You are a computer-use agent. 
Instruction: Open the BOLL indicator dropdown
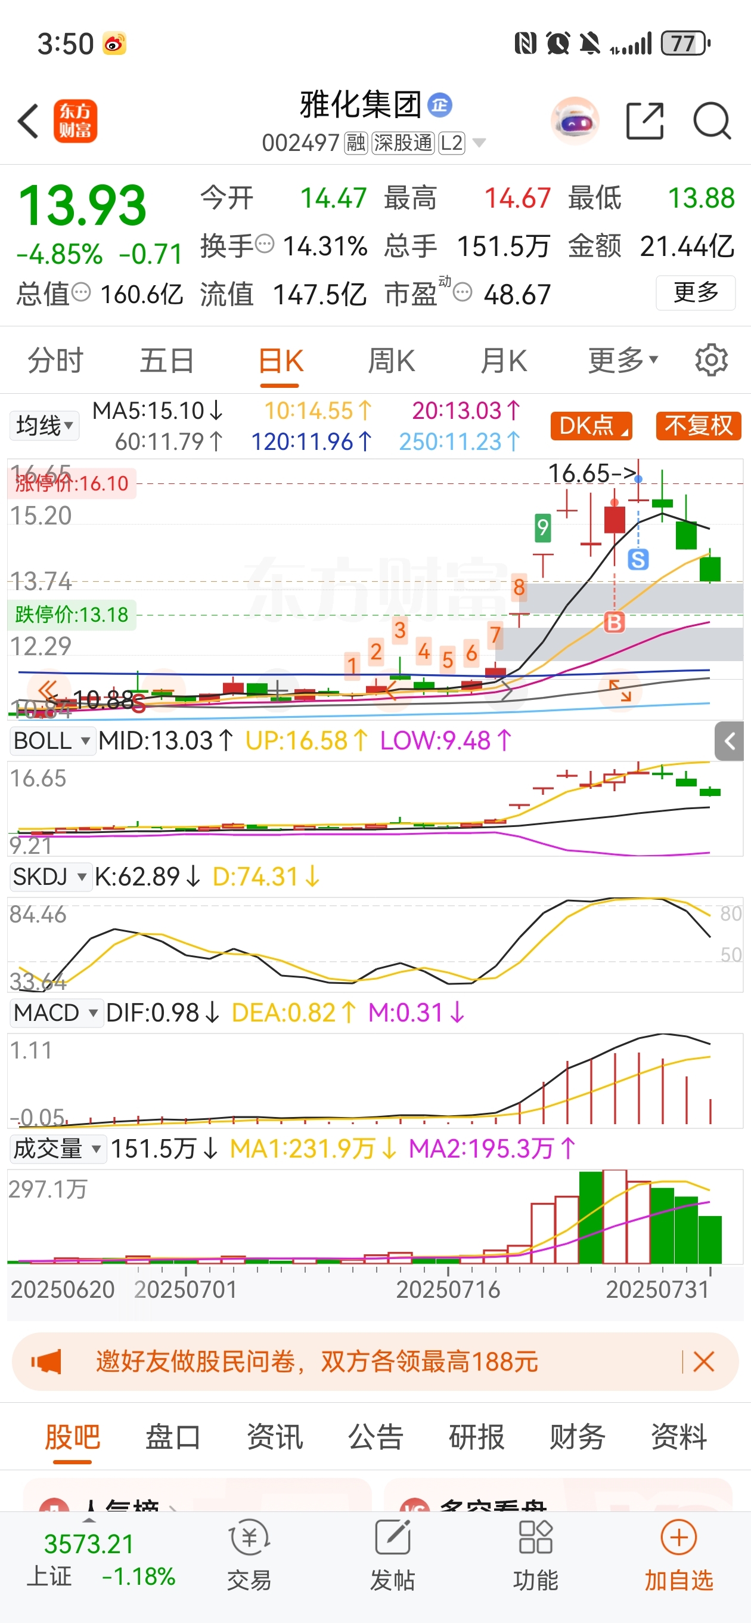pos(52,740)
